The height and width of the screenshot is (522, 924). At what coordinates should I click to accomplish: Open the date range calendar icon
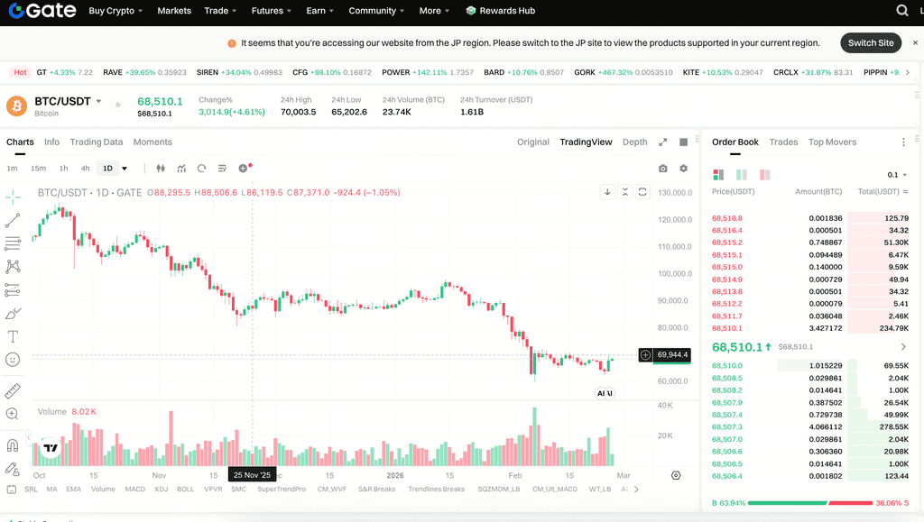(x=11, y=489)
